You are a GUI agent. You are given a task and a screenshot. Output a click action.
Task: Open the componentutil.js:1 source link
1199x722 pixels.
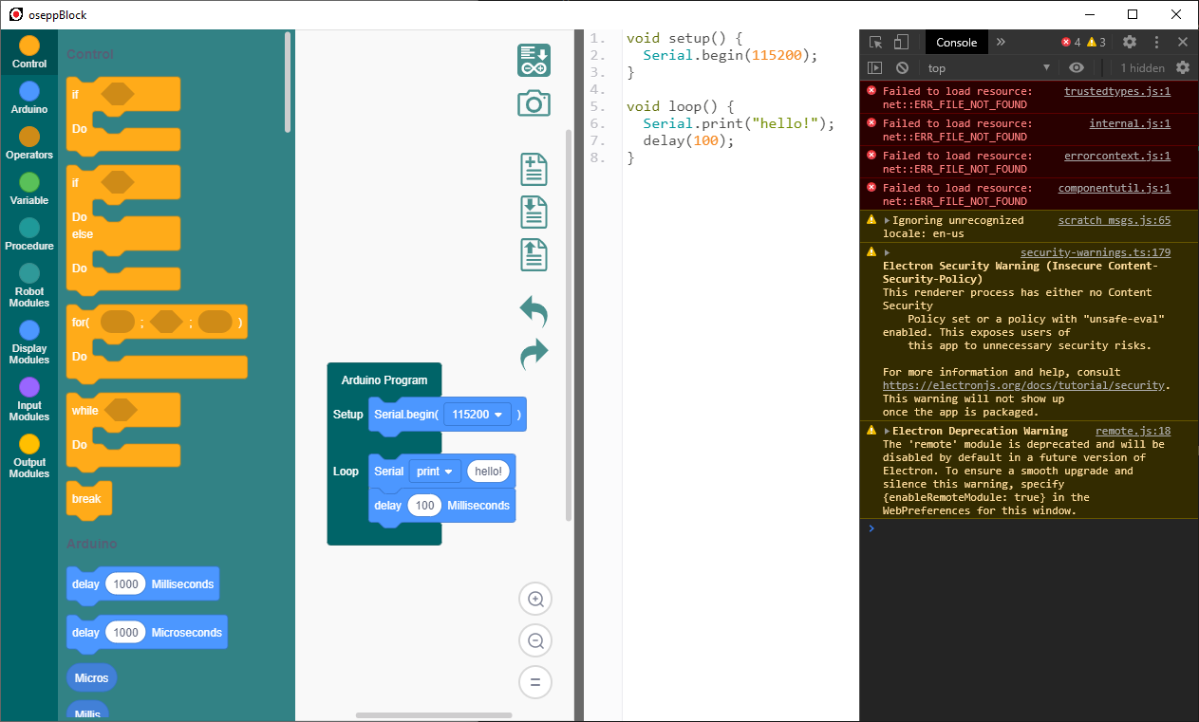pyautogui.click(x=1115, y=188)
